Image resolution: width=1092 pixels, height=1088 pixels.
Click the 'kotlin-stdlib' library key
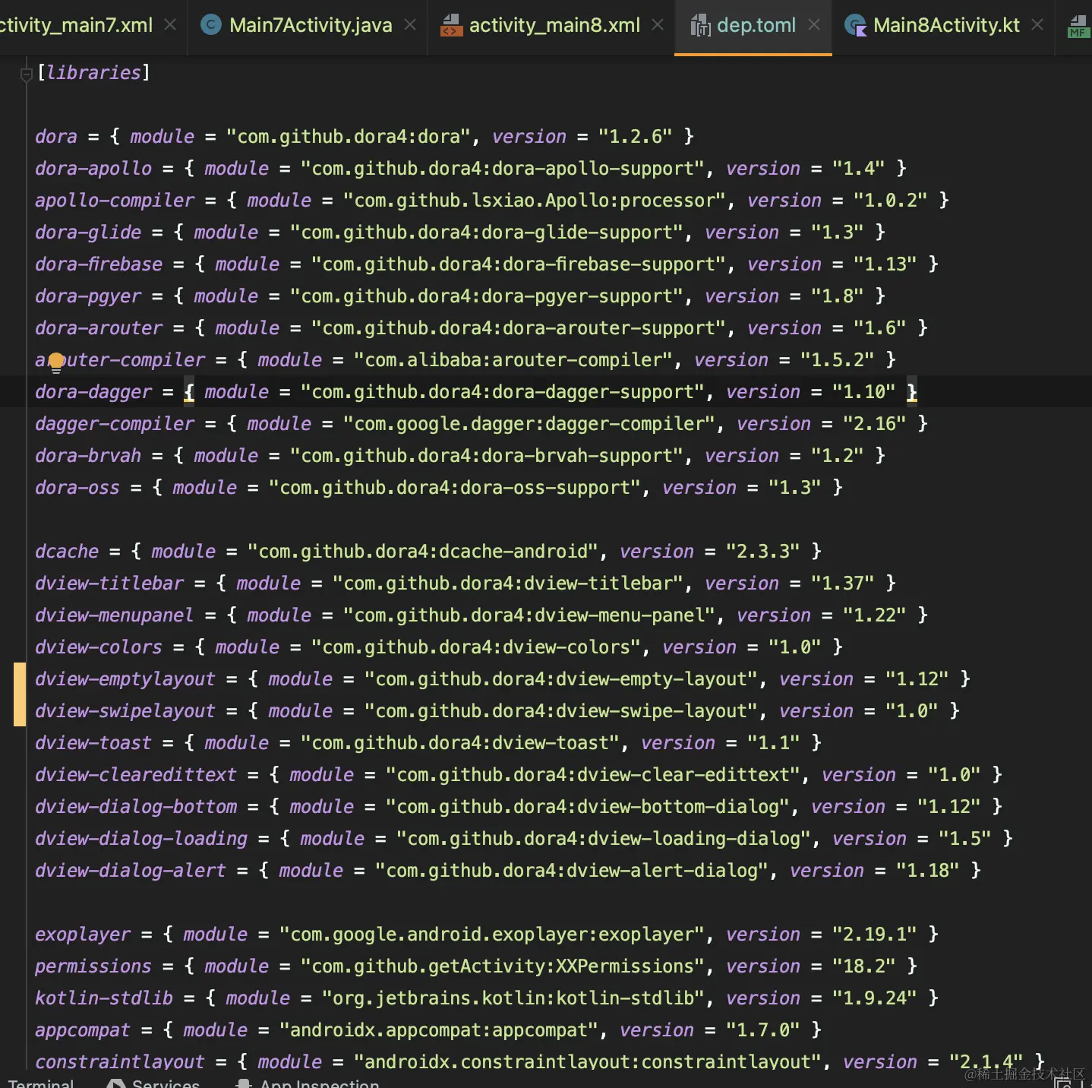point(104,998)
